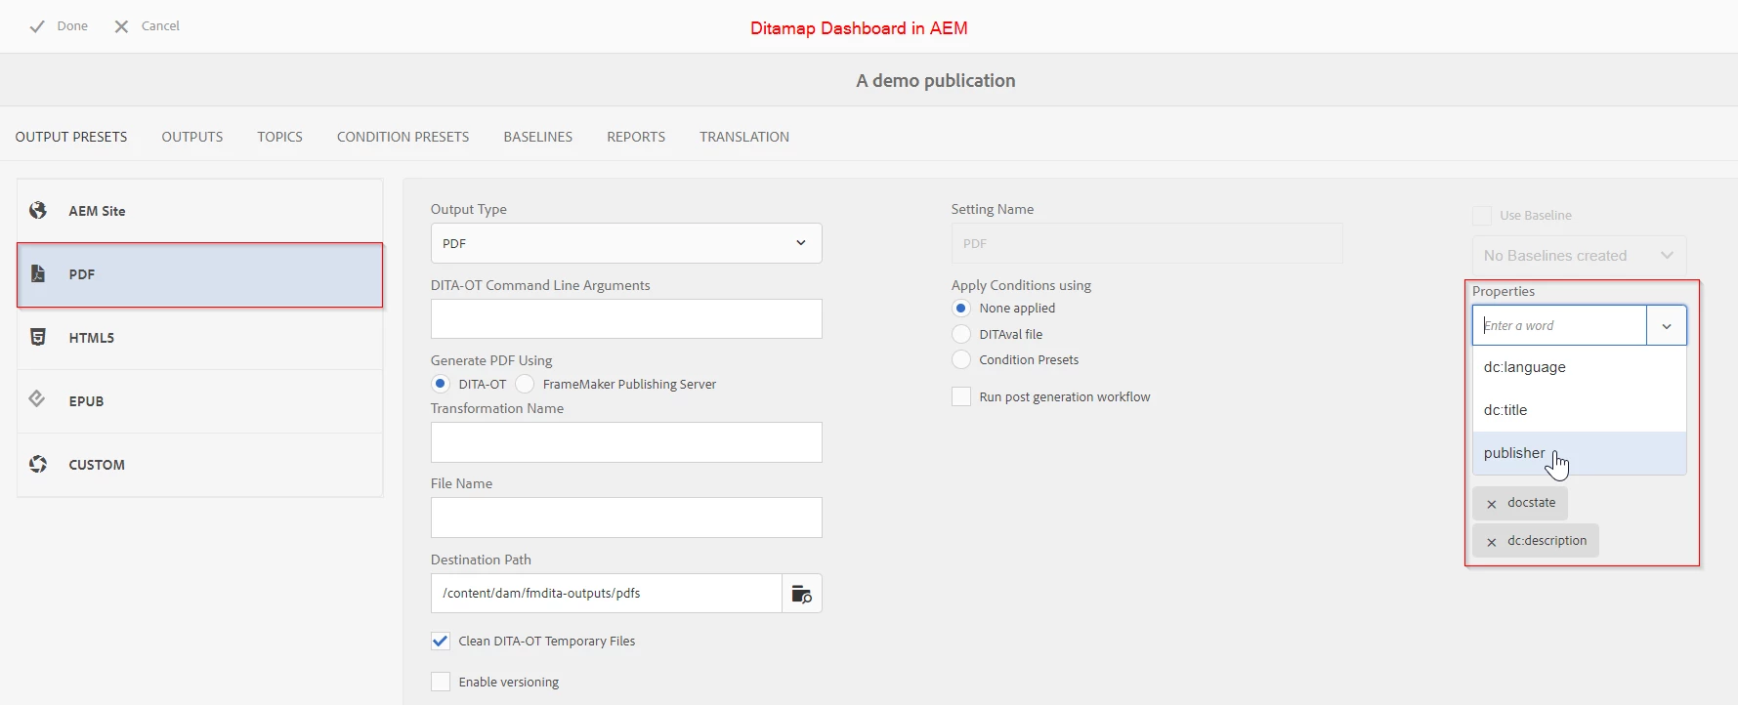
Task: Select DITA-OT radio button
Action: [441, 384]
